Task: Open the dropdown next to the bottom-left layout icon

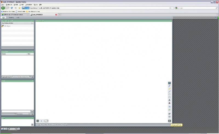Action: (6, 129)
